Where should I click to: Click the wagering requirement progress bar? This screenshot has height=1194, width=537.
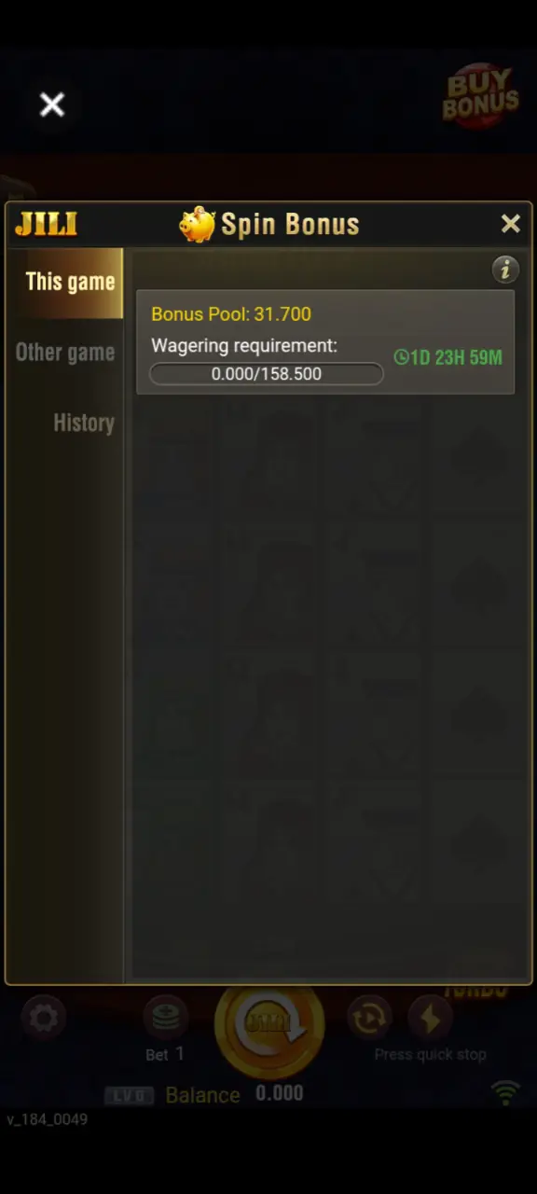click(x=267, y=374)
